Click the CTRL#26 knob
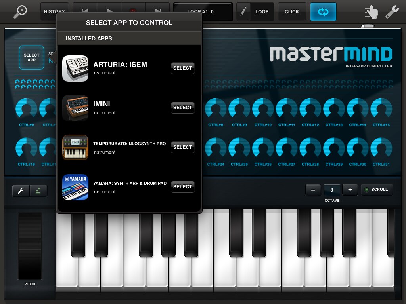This screenshot has height=304, width=406. 263,148
